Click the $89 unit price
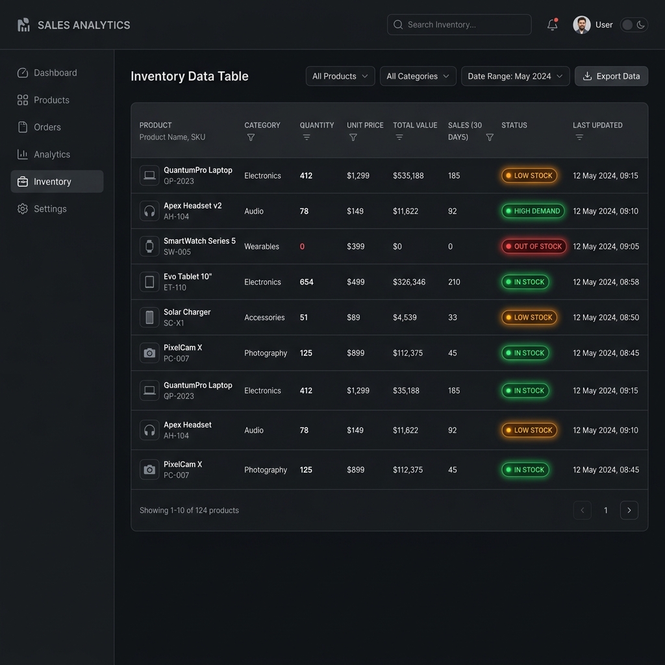The width and height of the screenshot is (665, 665). click(353, 317)
